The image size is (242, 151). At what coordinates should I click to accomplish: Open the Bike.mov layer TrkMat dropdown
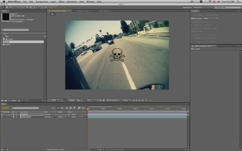coord(62,117)
